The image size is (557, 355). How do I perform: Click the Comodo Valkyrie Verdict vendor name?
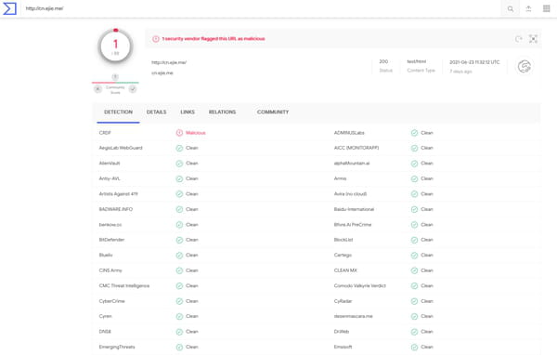click(360, 285)
